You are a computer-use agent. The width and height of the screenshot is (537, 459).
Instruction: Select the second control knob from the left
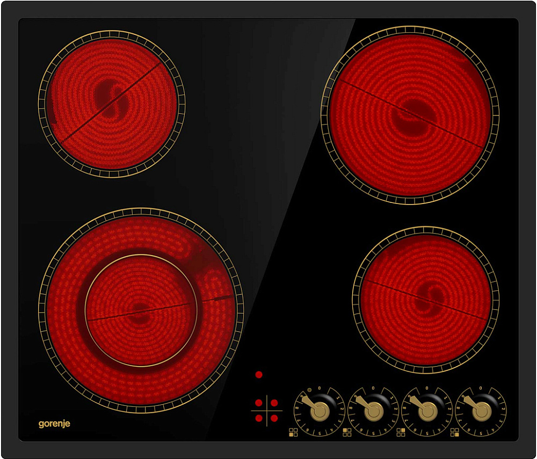373,411
